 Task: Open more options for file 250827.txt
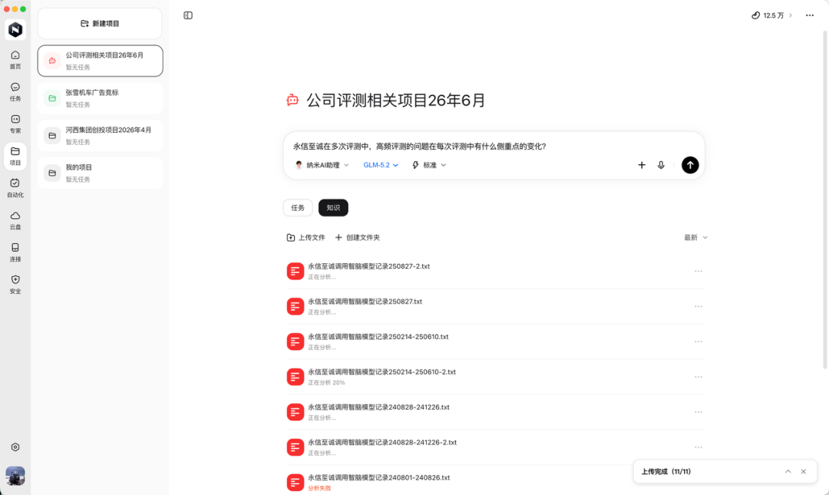pyautogui.click(x=699, y=307)
